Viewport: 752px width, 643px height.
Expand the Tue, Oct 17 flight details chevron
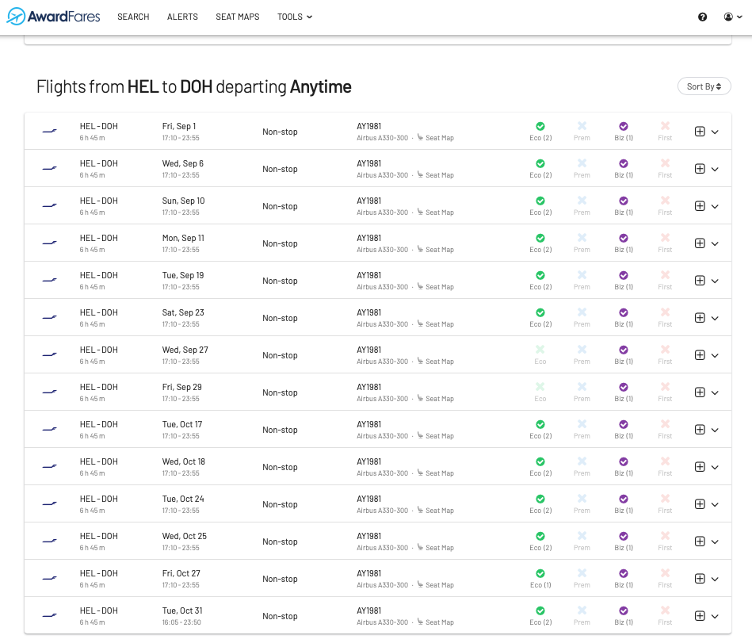tap(715, 430)
